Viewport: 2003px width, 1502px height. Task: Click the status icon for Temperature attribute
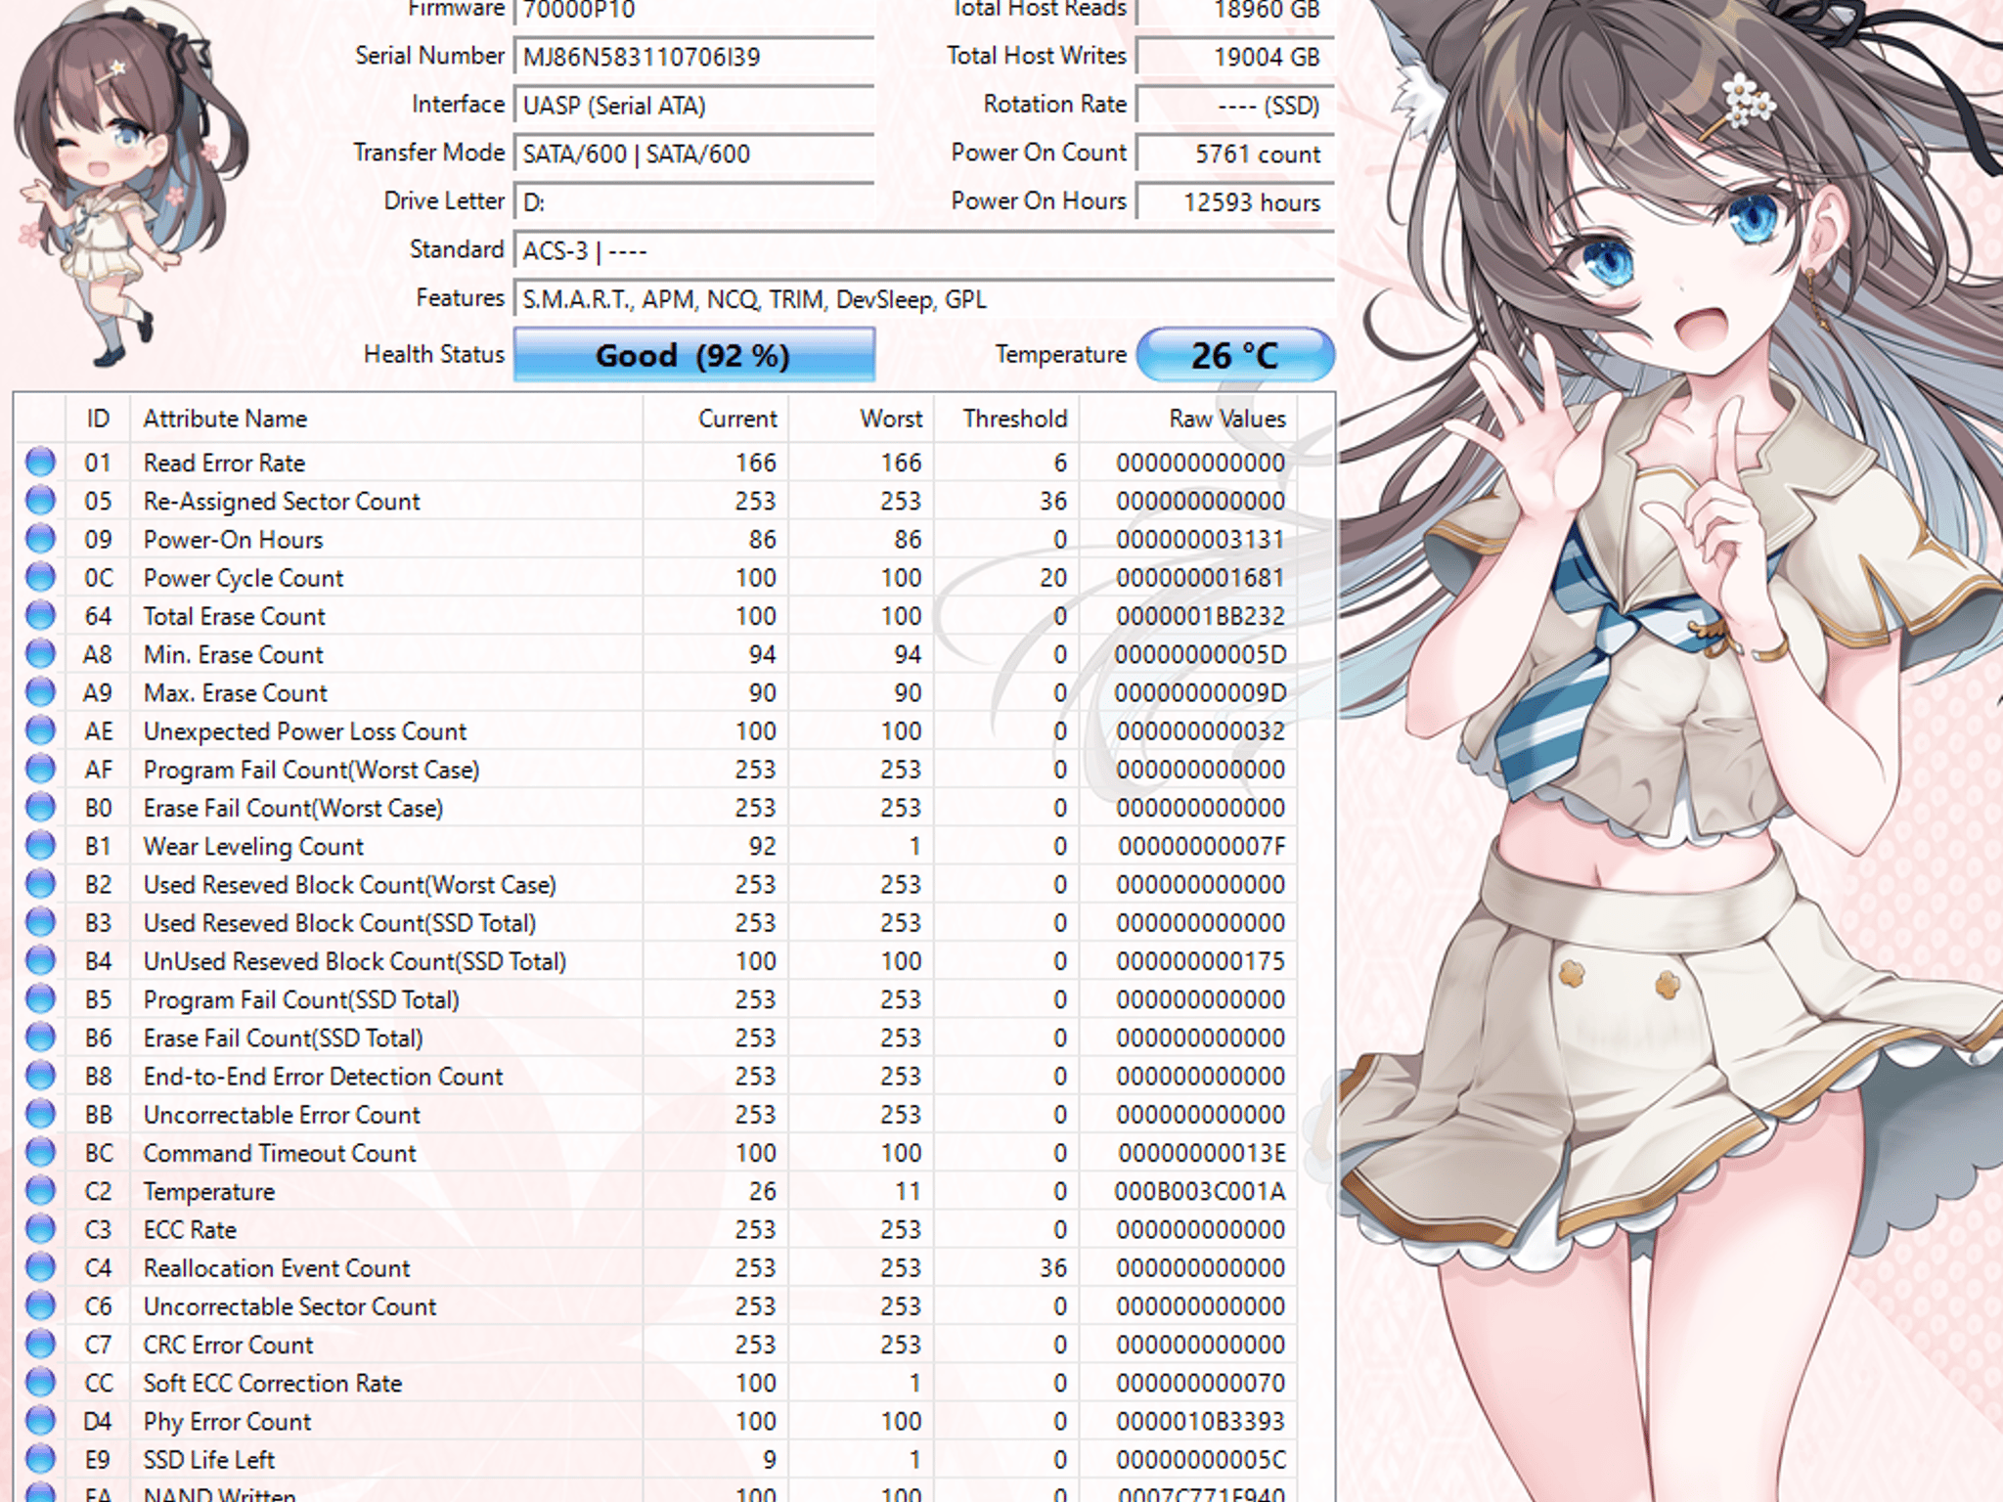coord(40,1190)
